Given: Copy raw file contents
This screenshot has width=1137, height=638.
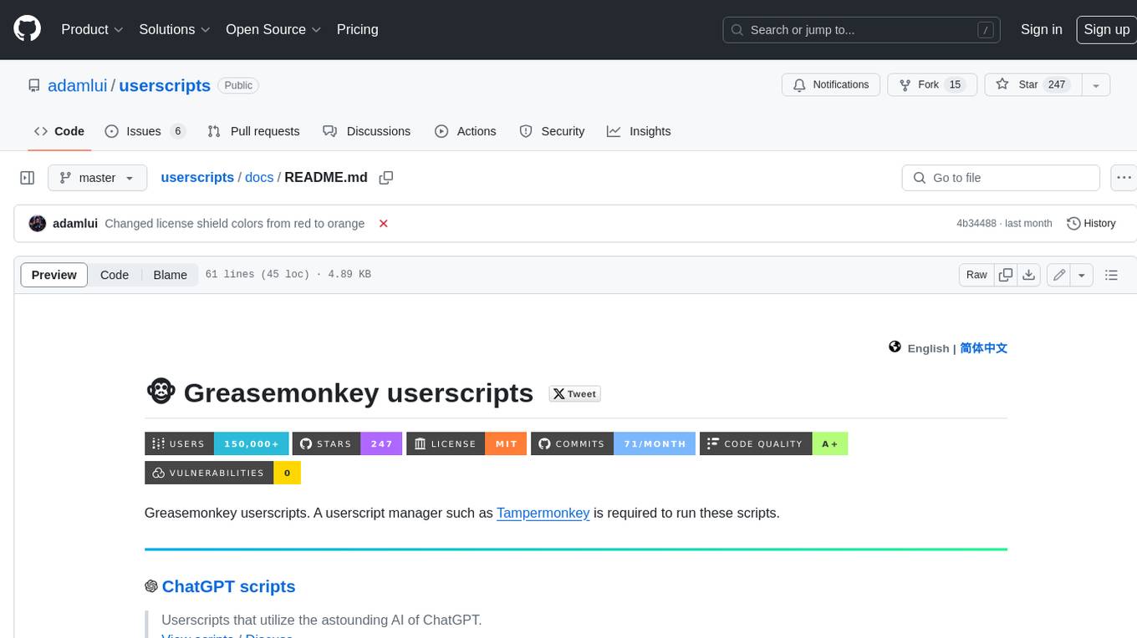Looking at the screenshot, I should tap(1006, 275).
